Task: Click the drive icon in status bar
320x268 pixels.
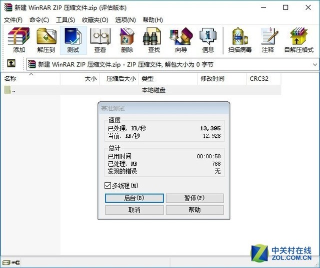Action: click(6, 263)
